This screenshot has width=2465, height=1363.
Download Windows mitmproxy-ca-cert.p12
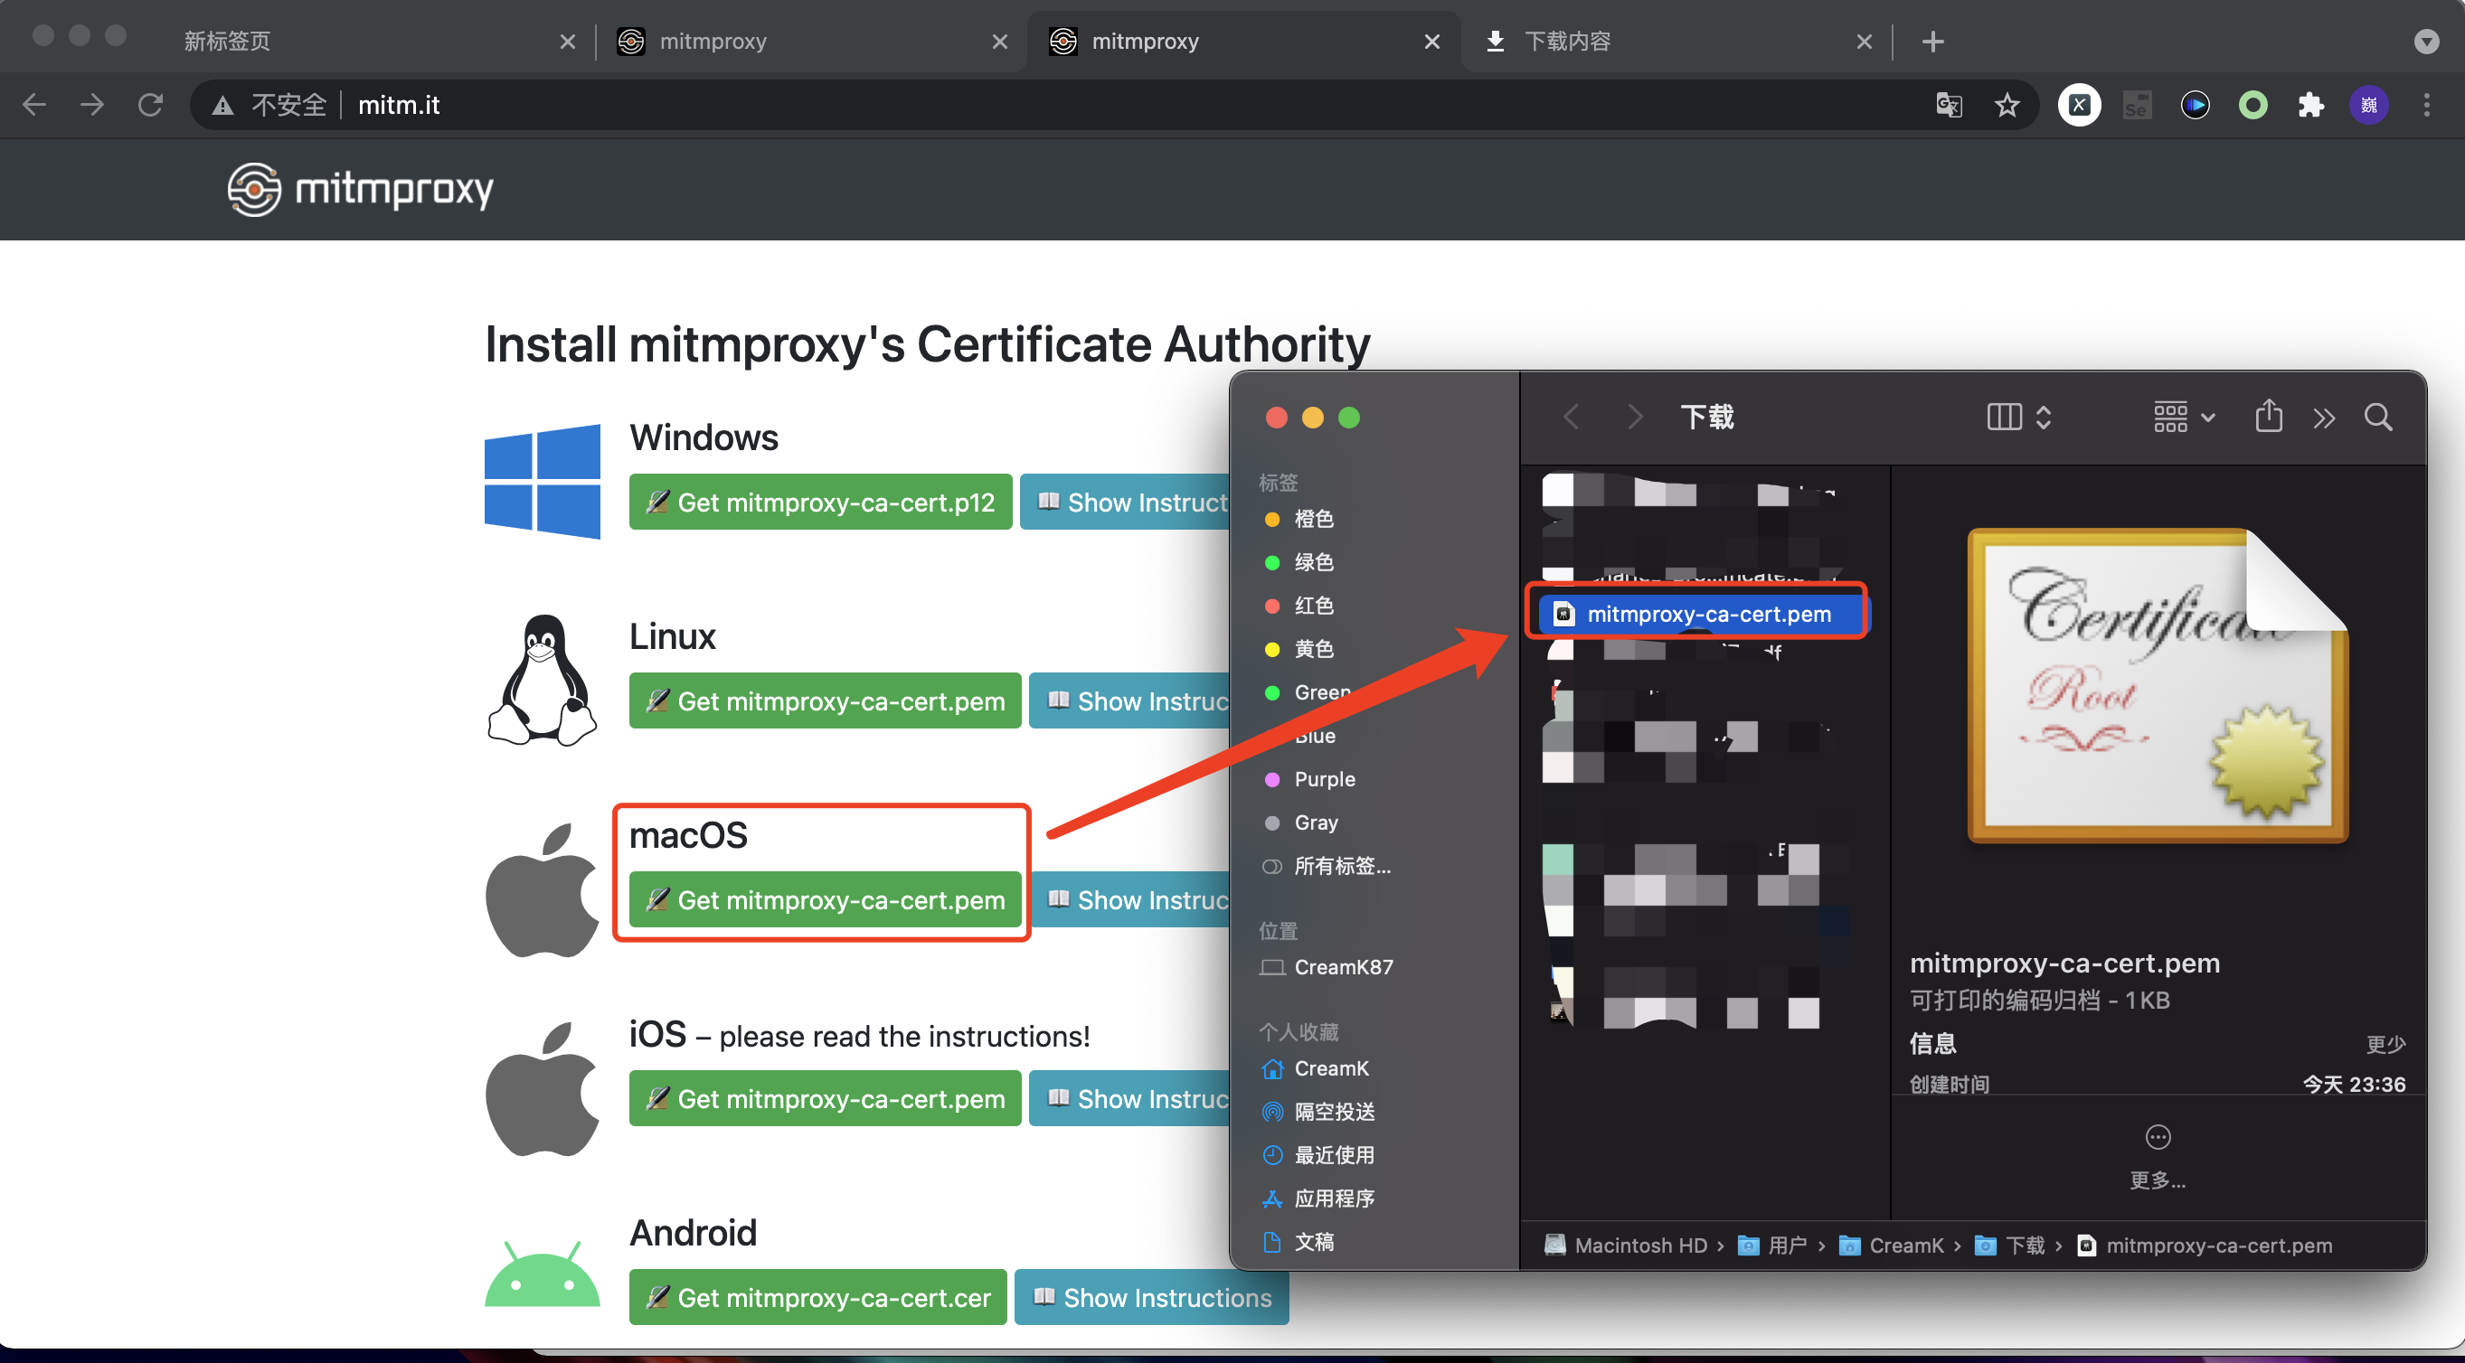click(820, 503)
